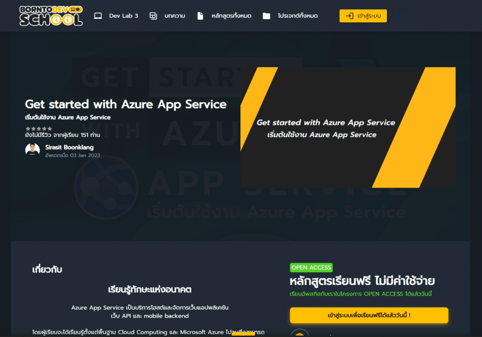Open instructor Sirasit Boonklang's name link

tap(70, 147)
